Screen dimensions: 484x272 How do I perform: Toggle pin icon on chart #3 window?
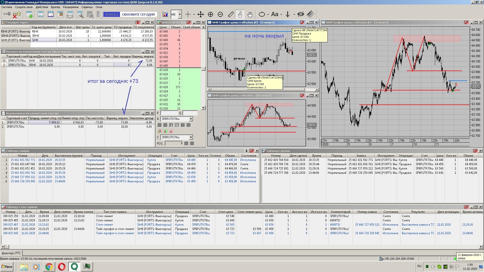click(302, 22)
